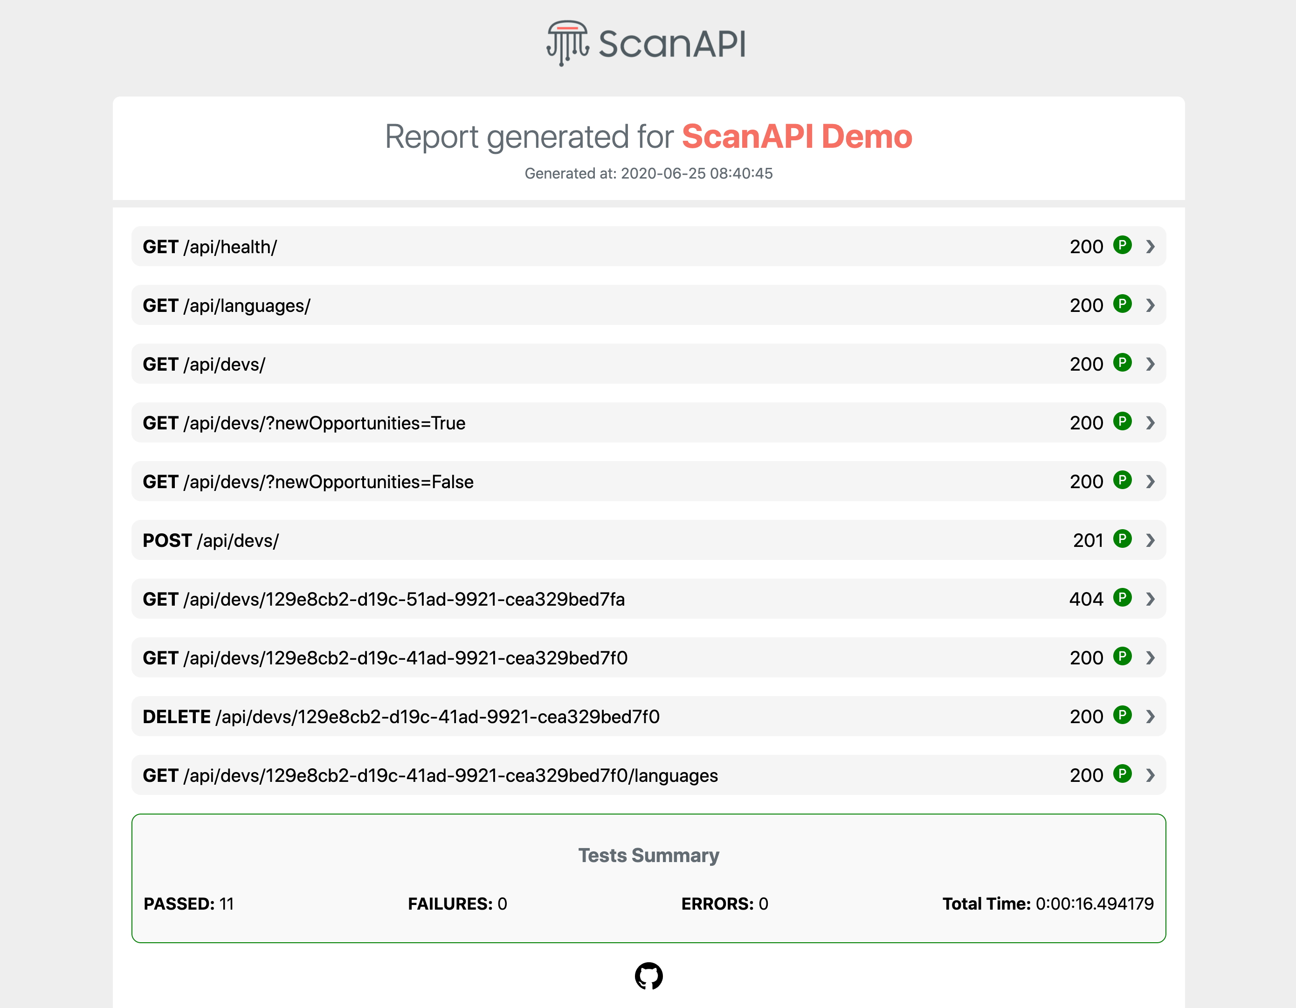Open the GET /api/languages/ result row
1296x1008 pixels.
pyautogui.click(x=1150, y=305)
